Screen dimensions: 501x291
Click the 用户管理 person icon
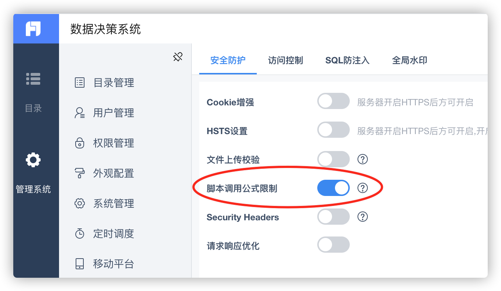[80, 113]
